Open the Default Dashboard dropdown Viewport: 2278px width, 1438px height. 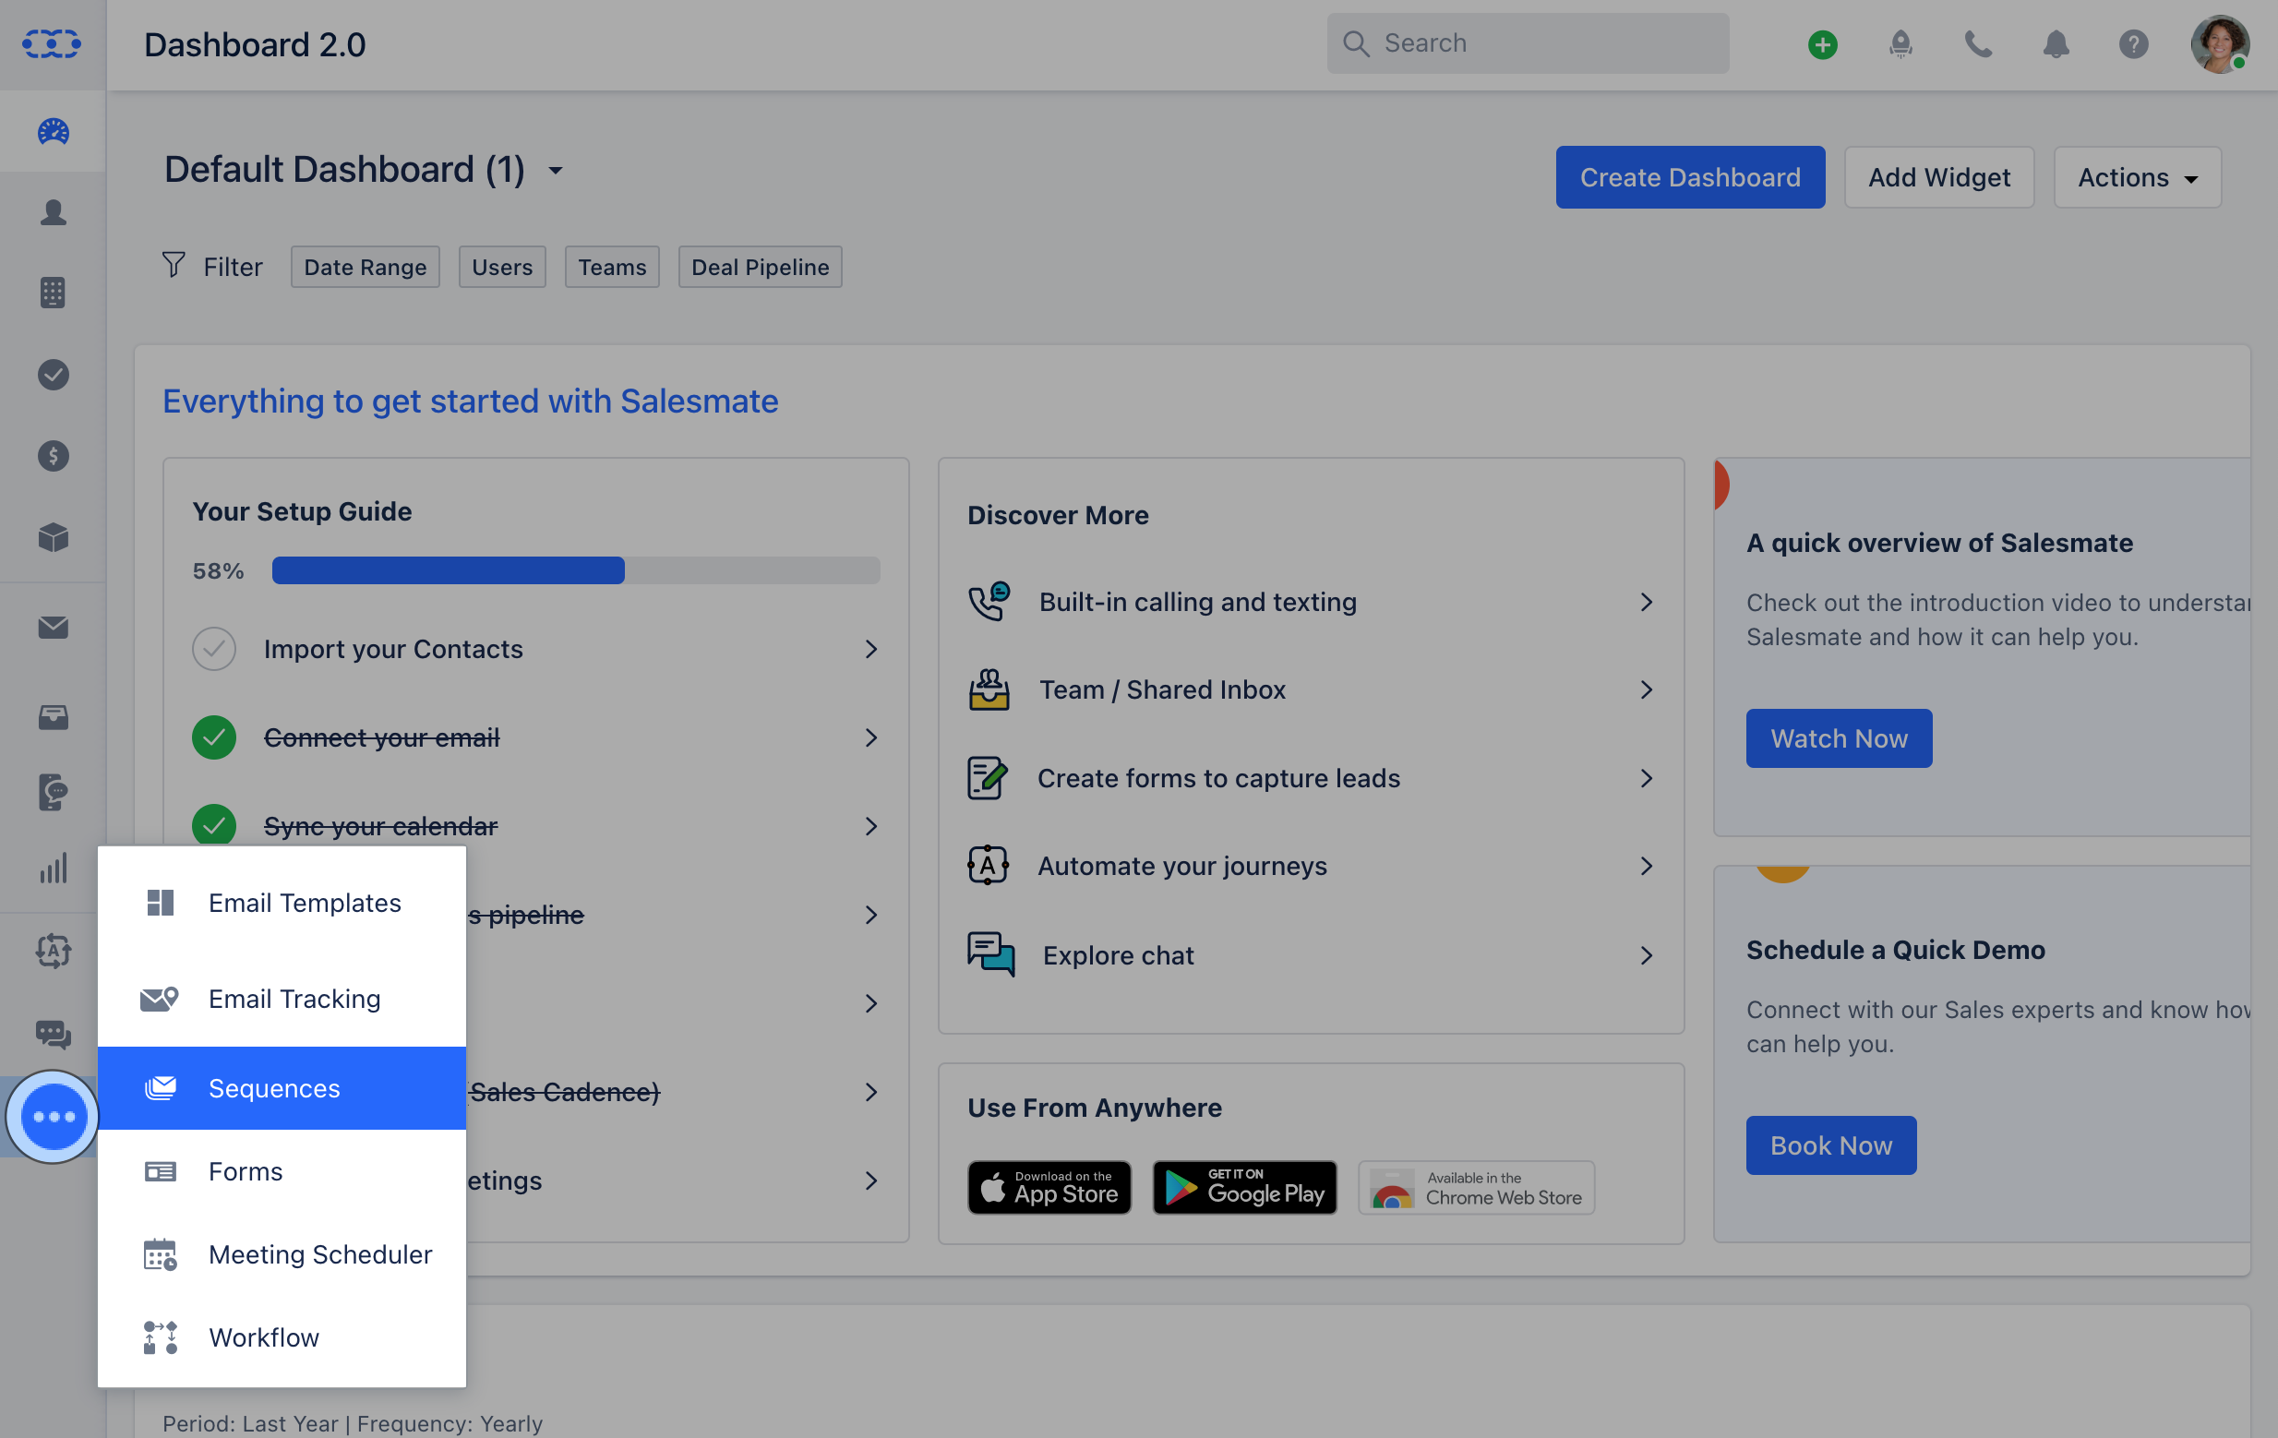click(x=556, y=170)
